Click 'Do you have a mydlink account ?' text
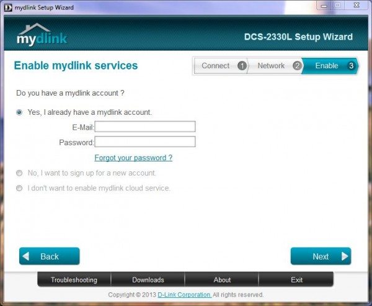This screenshot has width=372, height=306. (x=70, y=93)
